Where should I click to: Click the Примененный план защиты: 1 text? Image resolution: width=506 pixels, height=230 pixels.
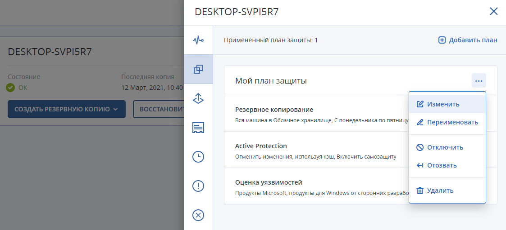pyautogui.click(x=271, y=40)
